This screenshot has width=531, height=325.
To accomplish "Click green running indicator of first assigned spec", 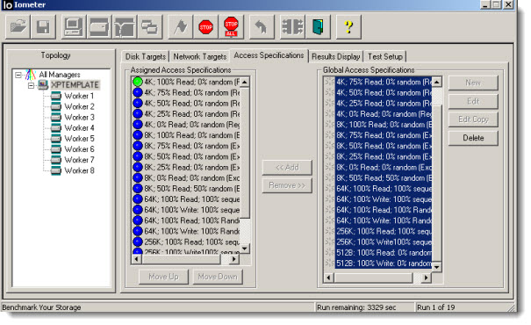I will point(138,82).
